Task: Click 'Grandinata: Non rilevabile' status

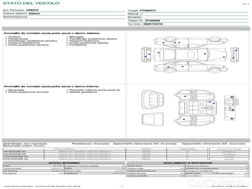Action: pos(25,144)
